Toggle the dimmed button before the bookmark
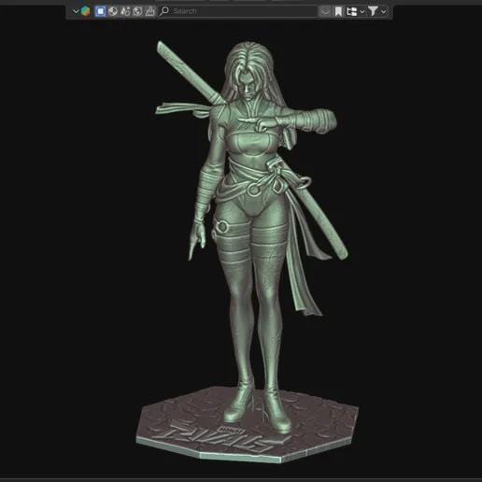Viewport: 482px width, 482px height. tap(325, 11)
